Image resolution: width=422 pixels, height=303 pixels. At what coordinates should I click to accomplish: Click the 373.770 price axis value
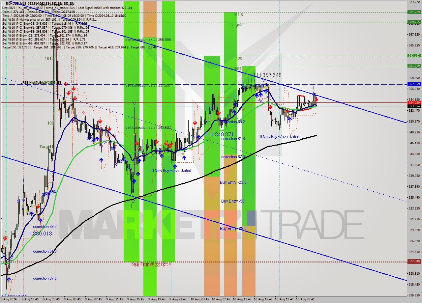click(x=414, y=2)
